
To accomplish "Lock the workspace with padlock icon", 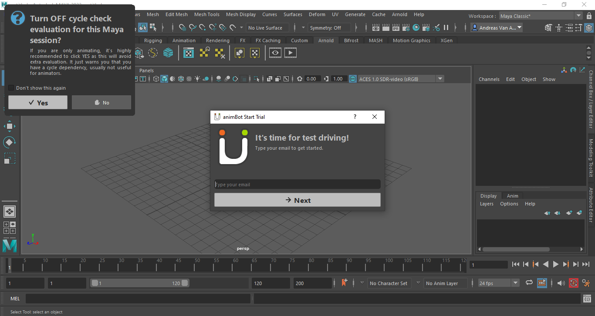I will pyautogui.click(x=589, y=16).
